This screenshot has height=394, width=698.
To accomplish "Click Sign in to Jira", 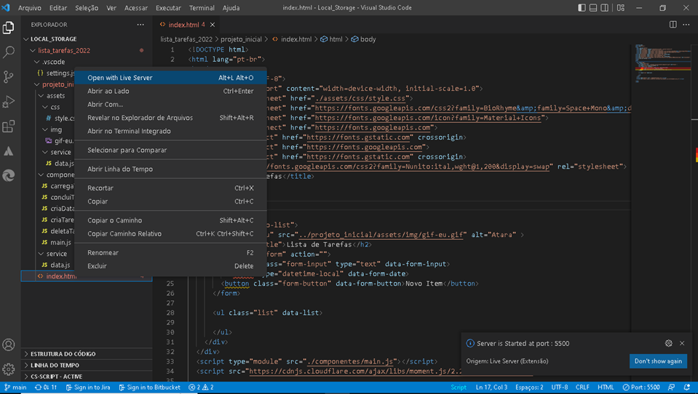I will pos(88,387).
